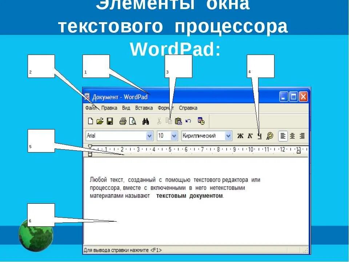Open the Формат menu
The height and width of the screenshot is (262, 349).
tap(166, 108)
